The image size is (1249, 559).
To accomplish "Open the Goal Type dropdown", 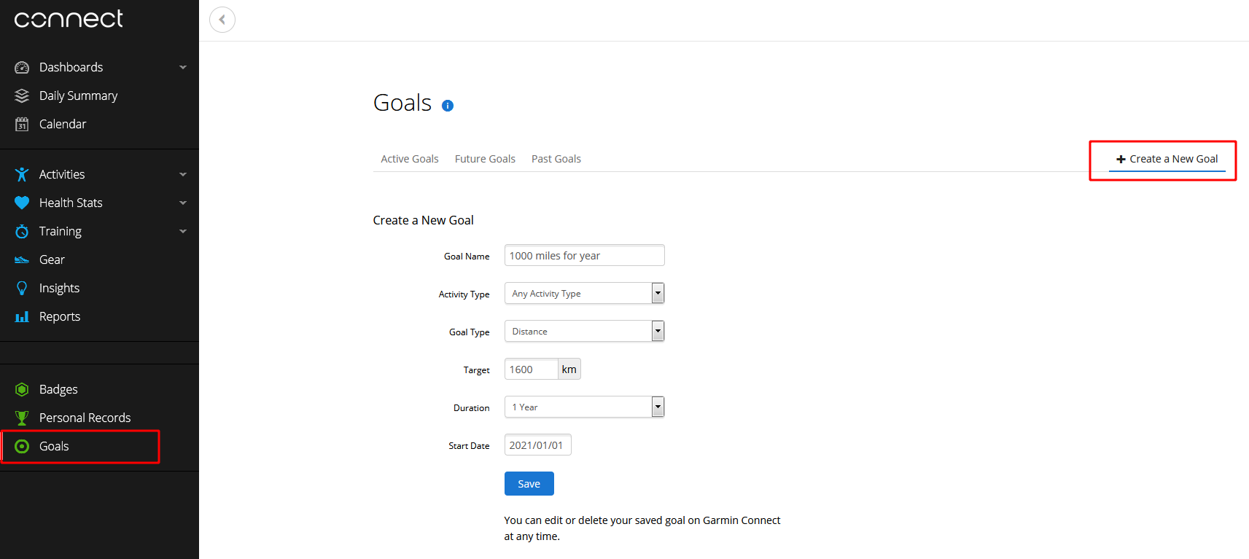I will coord(584,331).
